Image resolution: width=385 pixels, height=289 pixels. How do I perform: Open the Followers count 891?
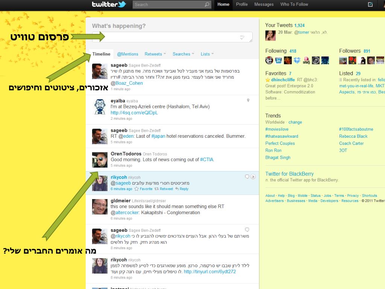tap(367, 51)
